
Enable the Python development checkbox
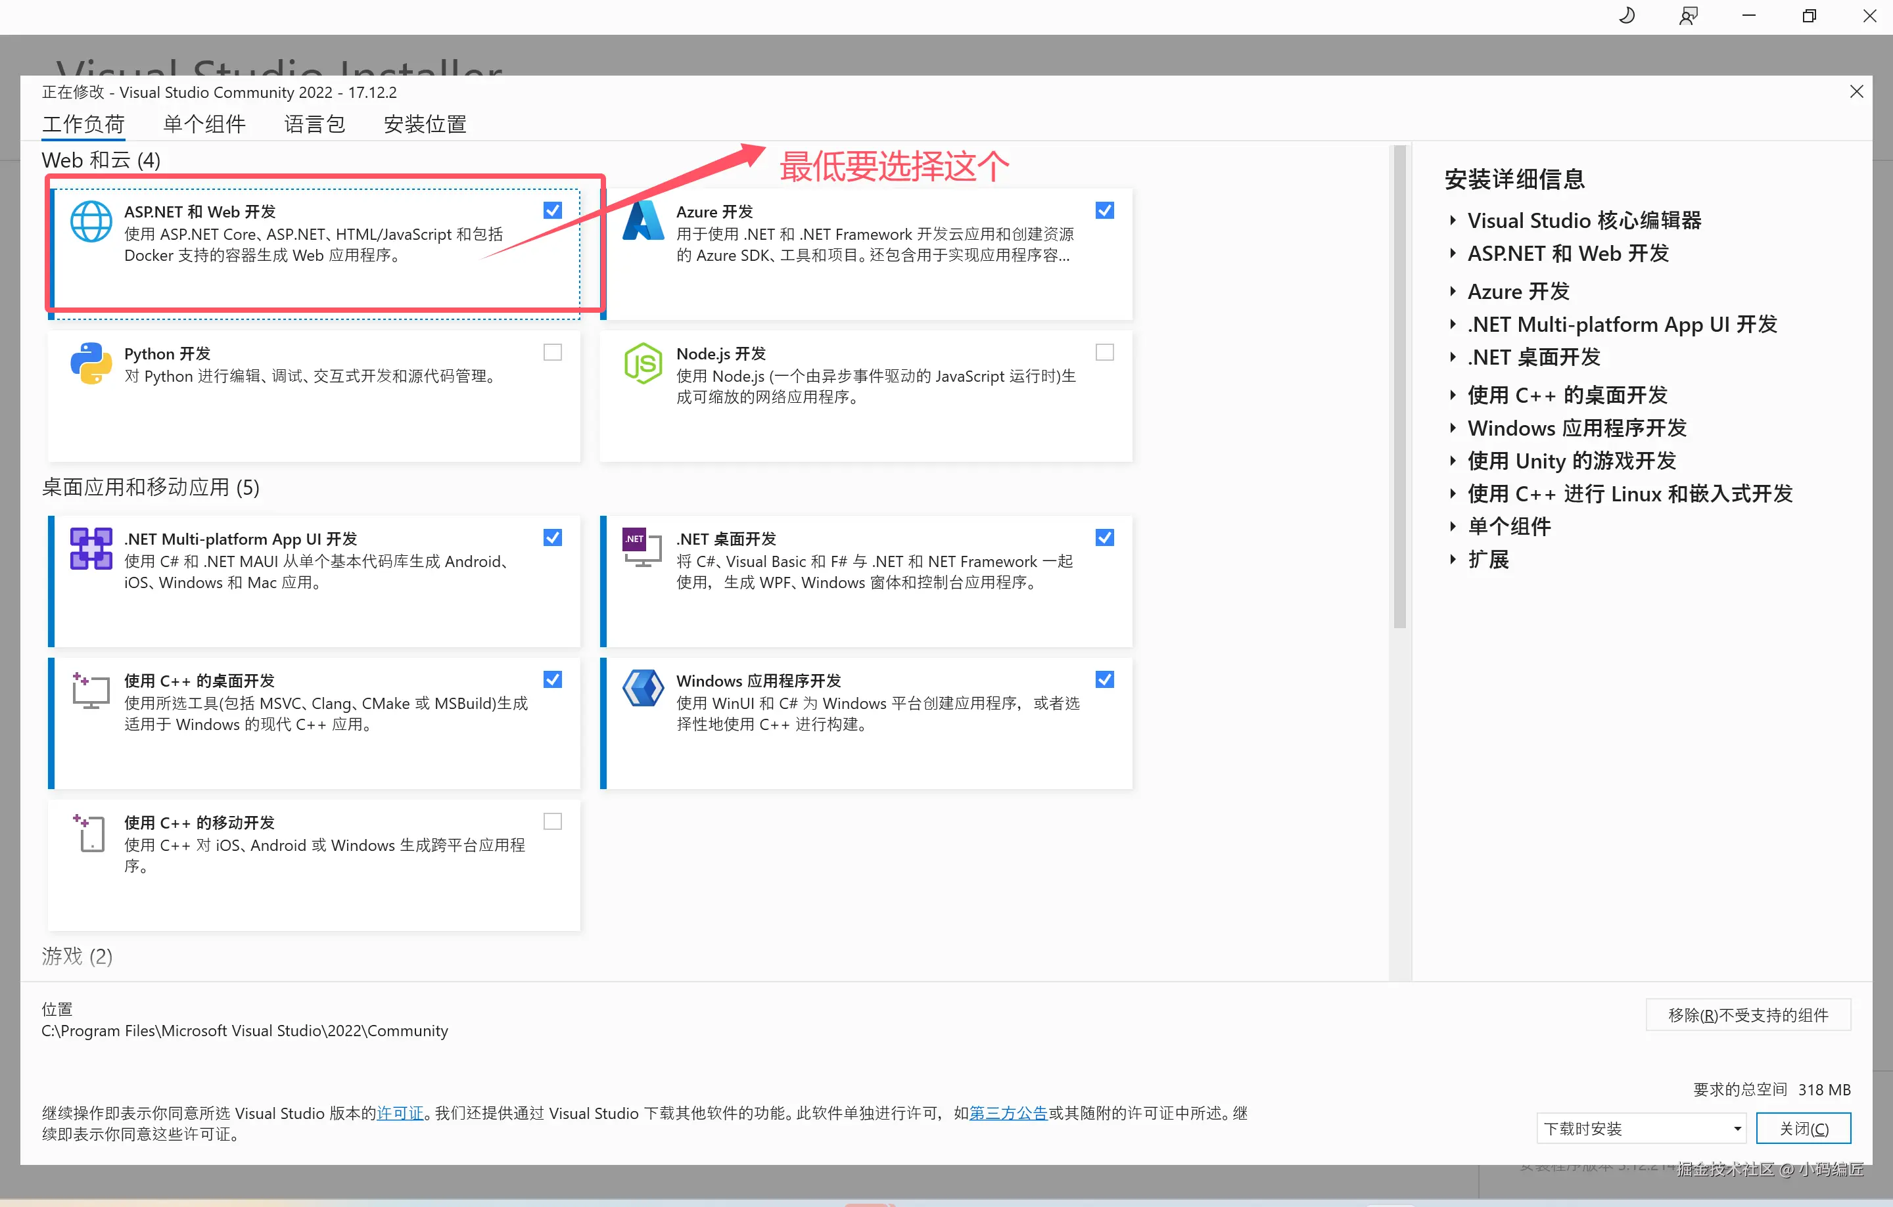pos(553,352)
